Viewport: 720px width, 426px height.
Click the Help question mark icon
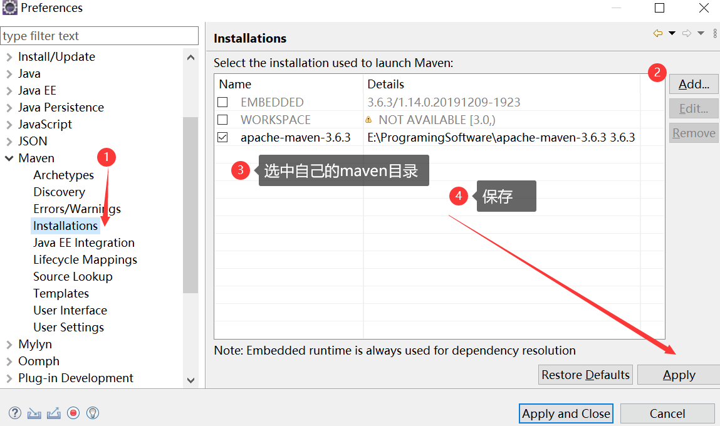click(14, 413)
